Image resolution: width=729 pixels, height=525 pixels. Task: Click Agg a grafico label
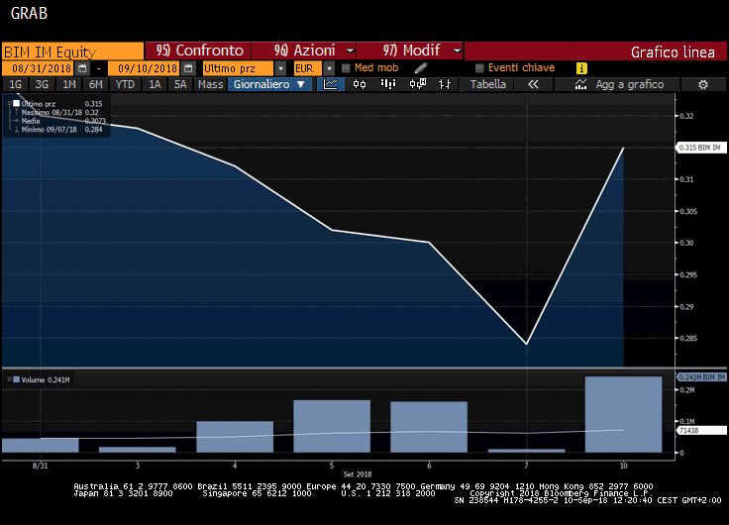[630, 84]
